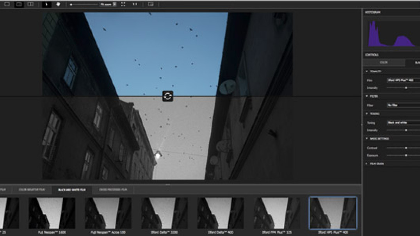Set zoom to 1:1

135,4
